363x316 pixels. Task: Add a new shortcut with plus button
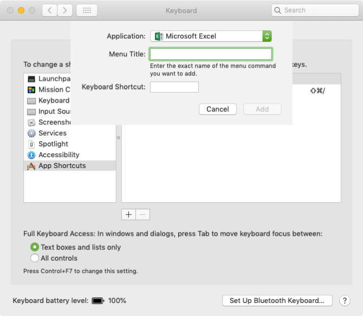pos(129,215)
